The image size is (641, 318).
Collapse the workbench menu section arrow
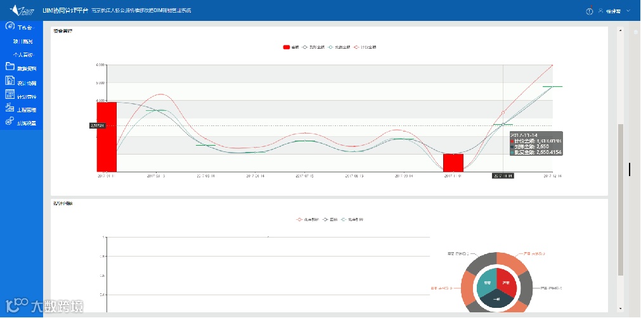click(34, 28)
